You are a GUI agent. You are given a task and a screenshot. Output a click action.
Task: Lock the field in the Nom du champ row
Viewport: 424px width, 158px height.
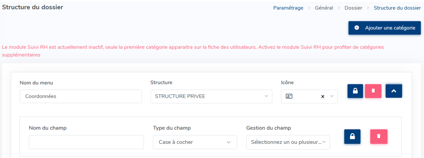352,136
